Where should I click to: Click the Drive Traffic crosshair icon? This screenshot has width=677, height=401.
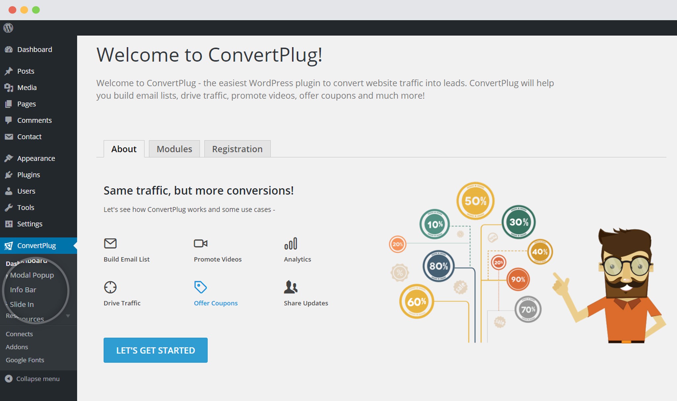110,287
